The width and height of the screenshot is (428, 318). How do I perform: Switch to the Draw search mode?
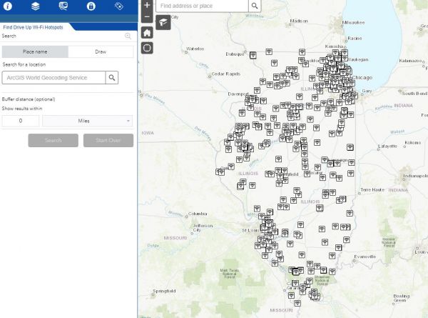(x=101, y=51)
